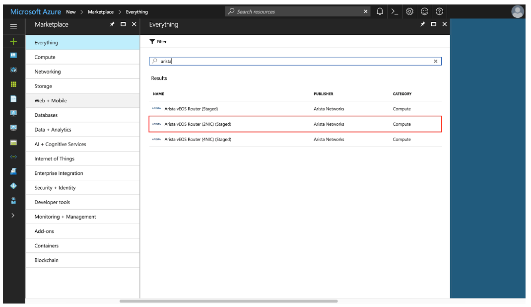Select the Everything category

(x=83, y=43)
